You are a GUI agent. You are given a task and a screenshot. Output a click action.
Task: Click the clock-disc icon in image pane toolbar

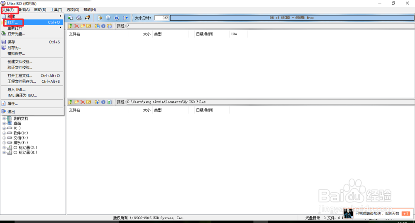(x=109, y=26)
